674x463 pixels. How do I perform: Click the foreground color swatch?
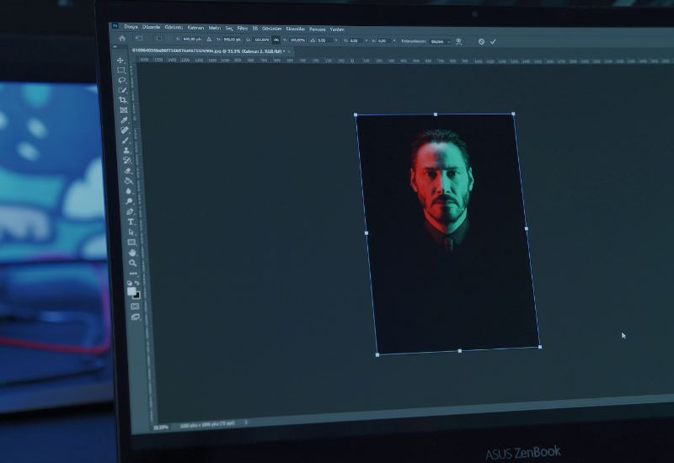131,291
